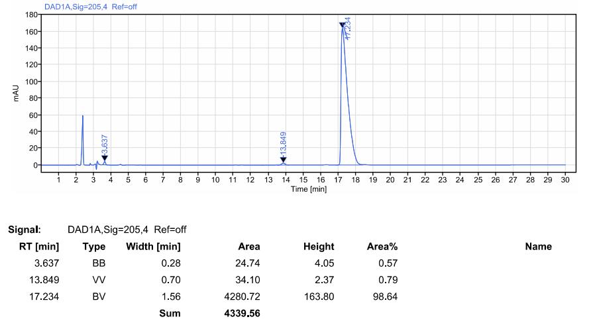Select the 3.637 retention time table cell
This screenshot has width=597, height=327.
point(46,263)
